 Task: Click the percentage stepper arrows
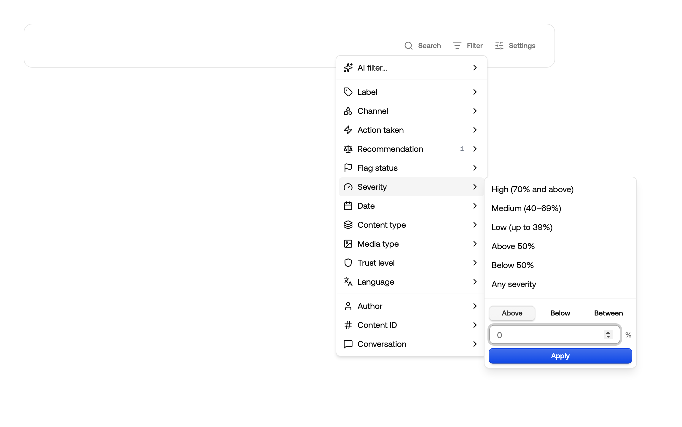pyautogui.click(x=608, y=335)
